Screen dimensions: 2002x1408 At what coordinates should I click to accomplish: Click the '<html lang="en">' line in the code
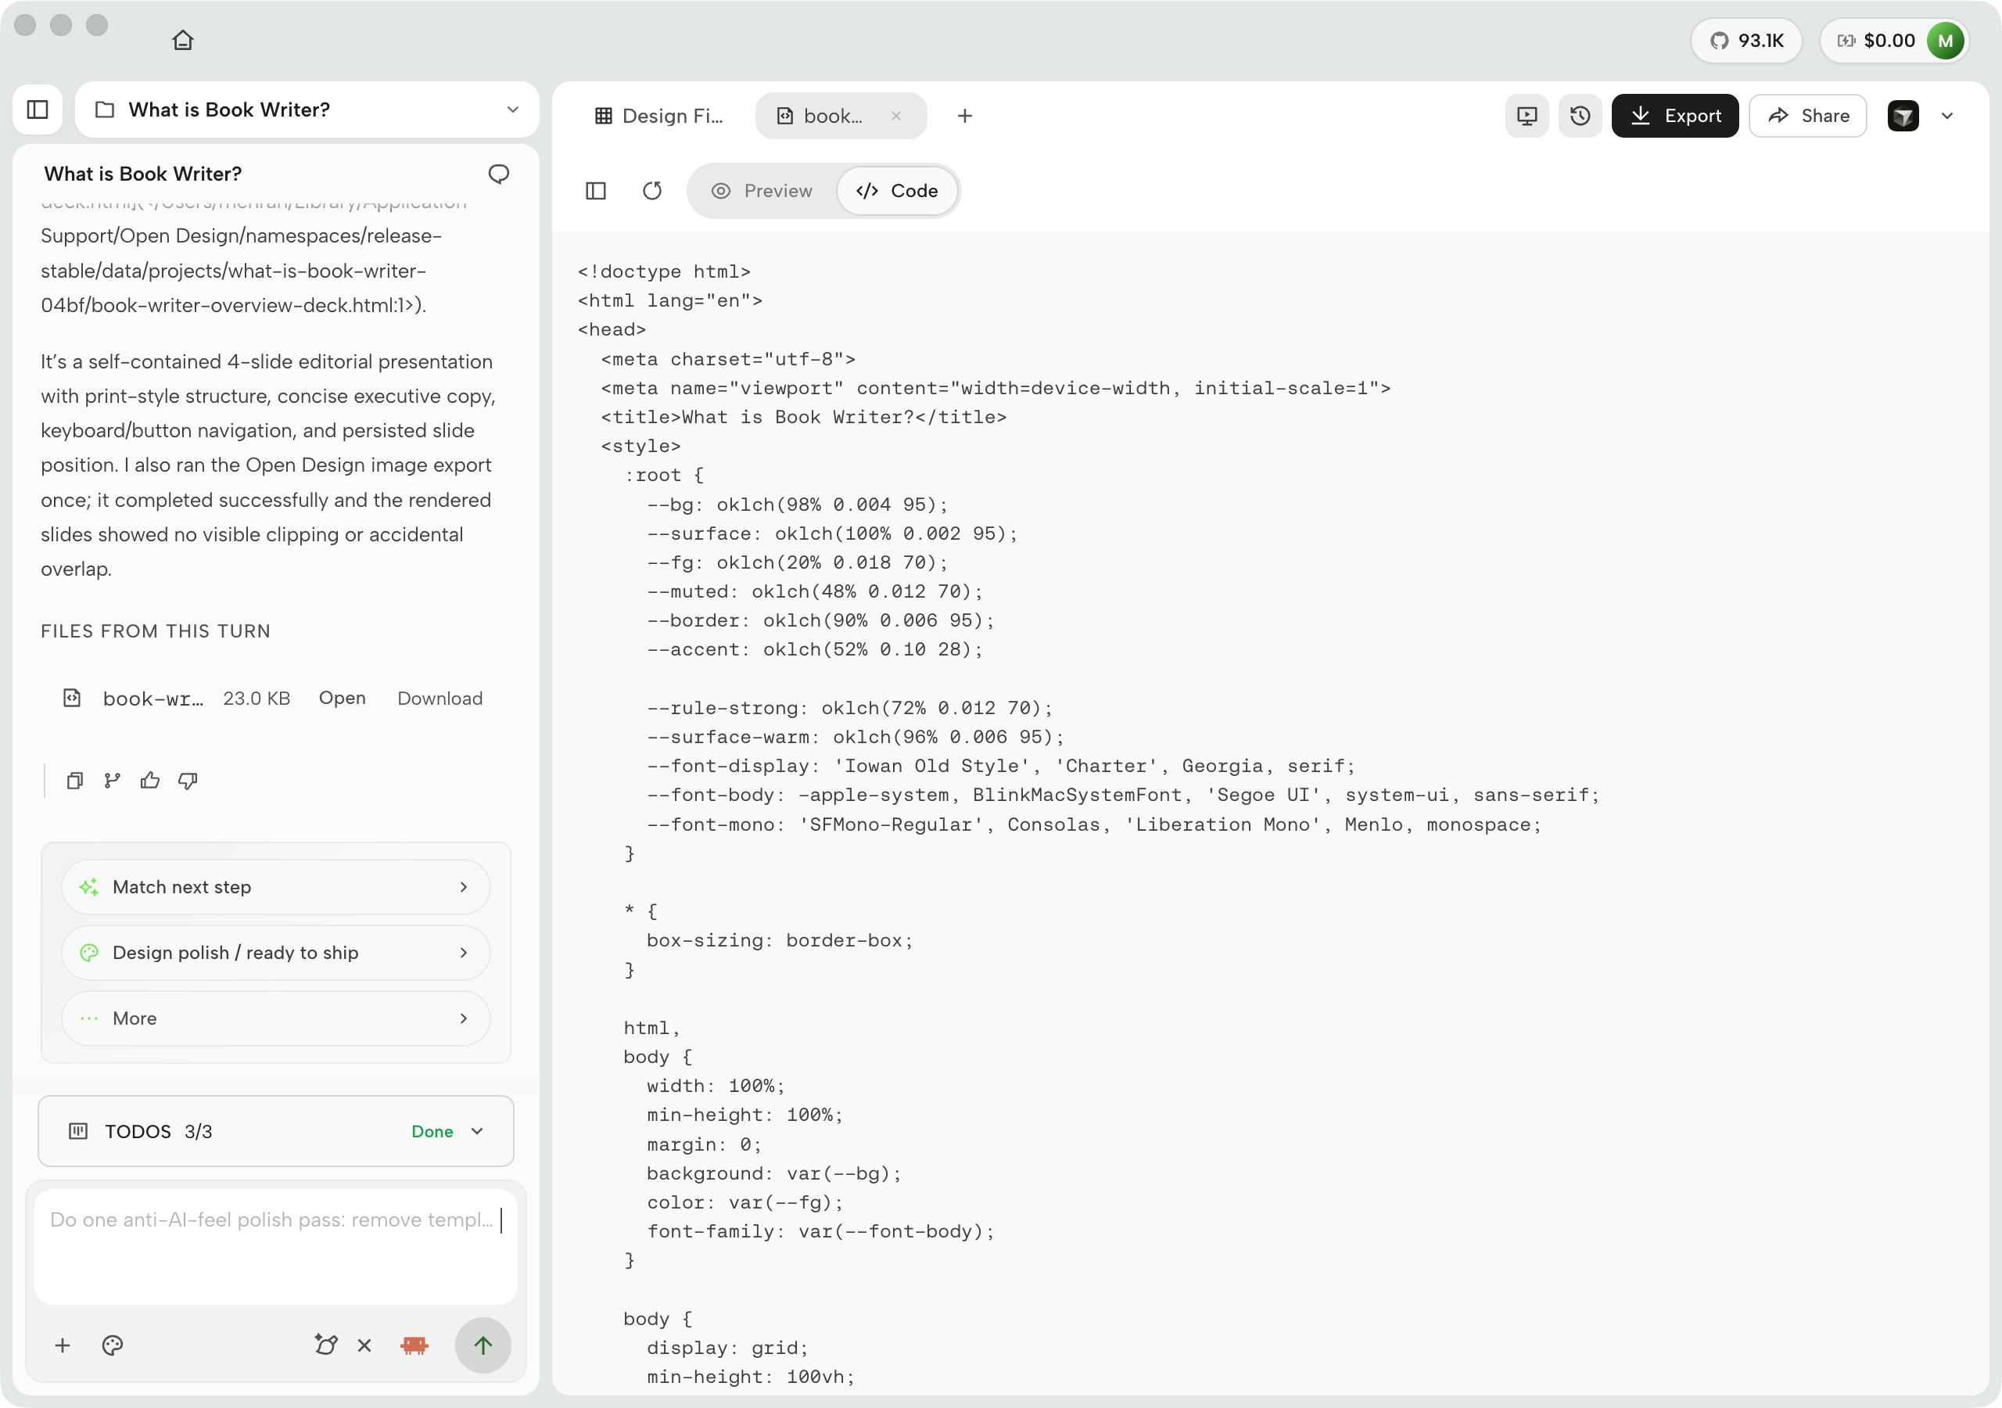669,300
